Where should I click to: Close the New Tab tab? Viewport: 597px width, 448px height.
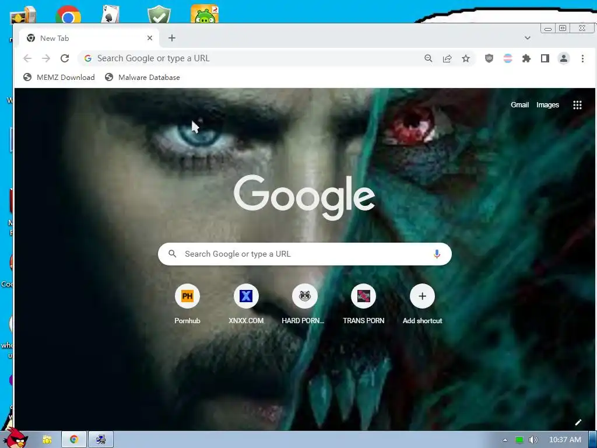coord(150,38)
